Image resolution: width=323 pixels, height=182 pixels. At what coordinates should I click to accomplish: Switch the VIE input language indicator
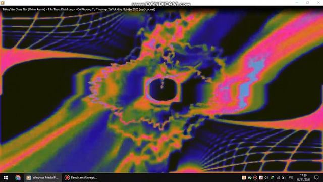291,177
